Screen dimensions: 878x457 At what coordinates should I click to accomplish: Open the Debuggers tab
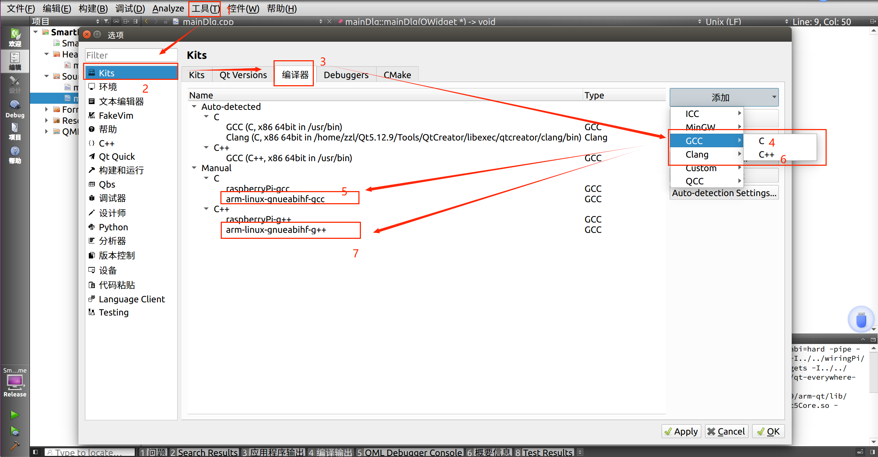(x=346, y=75)
